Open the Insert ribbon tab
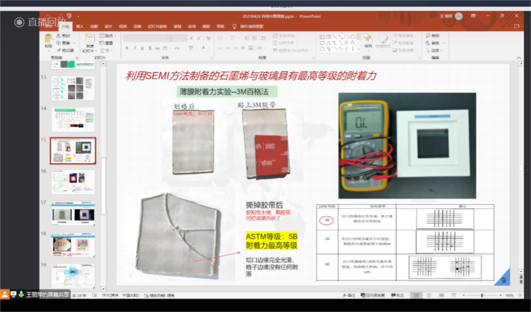This screenshot has width=531, height=312. coord(80,26)
